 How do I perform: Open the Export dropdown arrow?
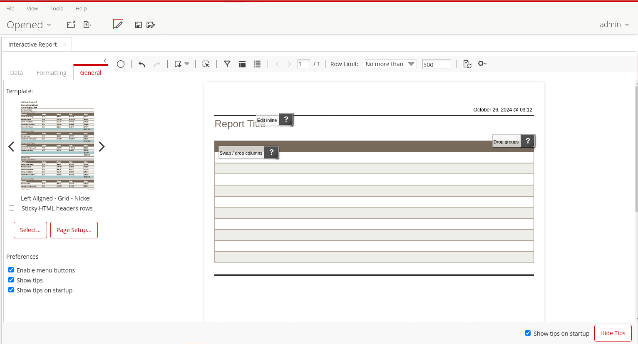(187, 64)
